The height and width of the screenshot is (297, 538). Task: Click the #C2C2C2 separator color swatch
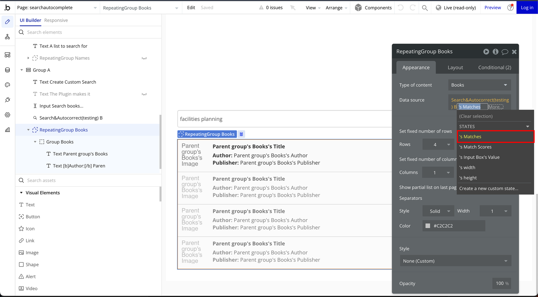click(x=428, y=226)
